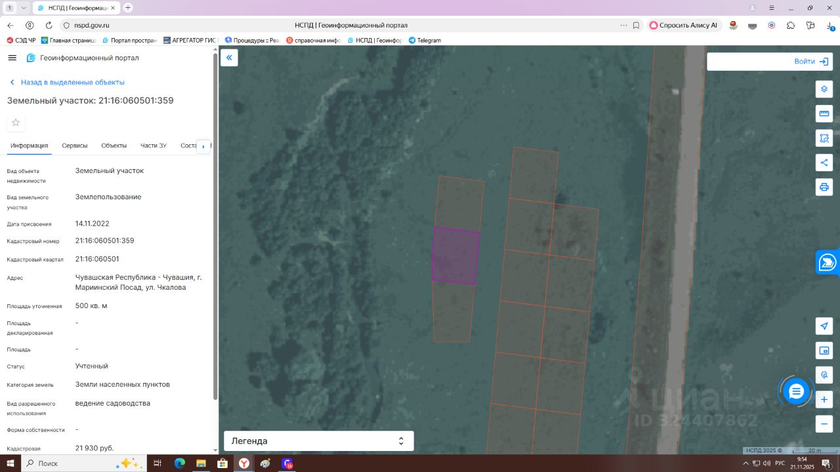Open the АГРЕГАТОР ГИС bookmark
Viewport: 840px width, 472px height.
[190, 40]
